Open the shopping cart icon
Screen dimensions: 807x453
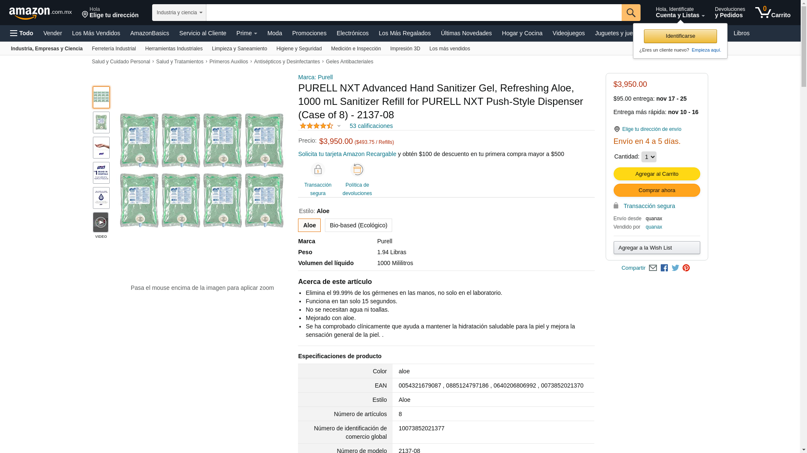(x=773, y=13)
